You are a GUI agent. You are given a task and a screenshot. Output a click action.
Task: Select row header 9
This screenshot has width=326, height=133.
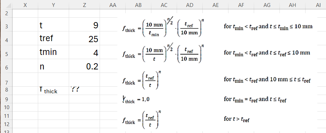point(6,99)
